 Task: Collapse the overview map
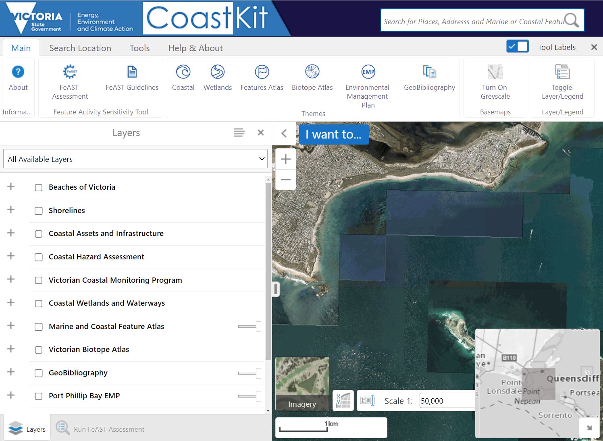pos(589,428)
